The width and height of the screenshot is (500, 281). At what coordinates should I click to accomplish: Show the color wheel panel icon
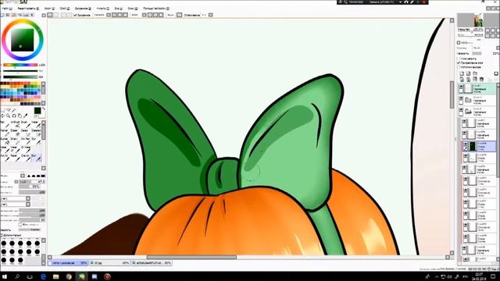pyautogui.click(x=2, y=15)
